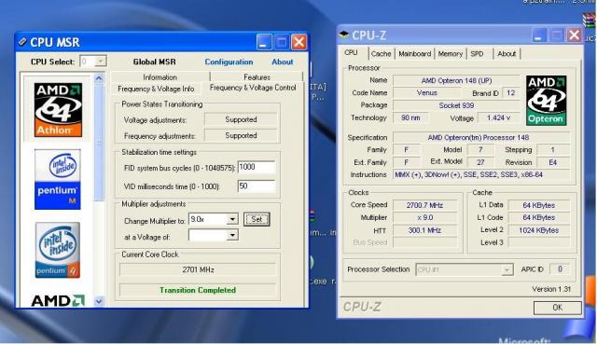Click the VID milliseconds time field

(257, 186)
